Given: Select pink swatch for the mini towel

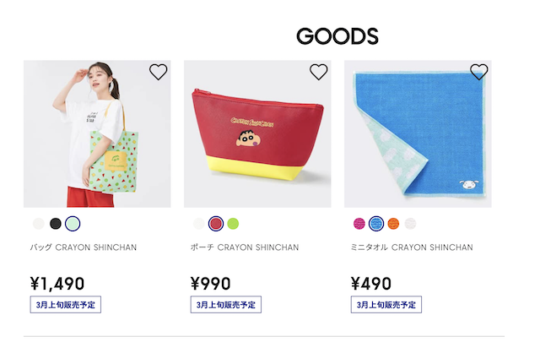Looking at the screenshot, I should (359, 224).
